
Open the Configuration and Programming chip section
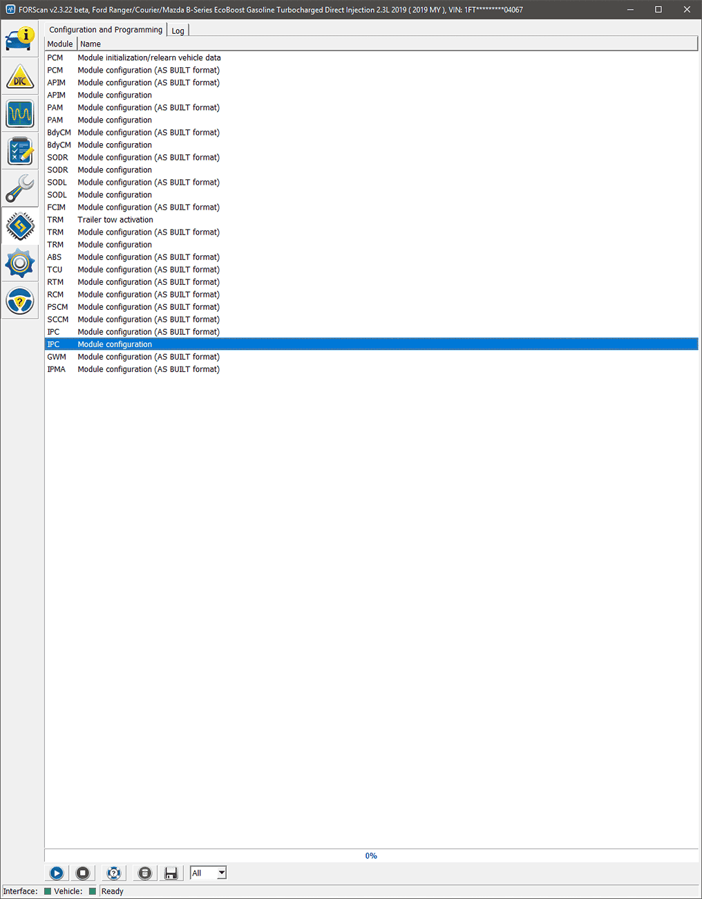[20, 226]
